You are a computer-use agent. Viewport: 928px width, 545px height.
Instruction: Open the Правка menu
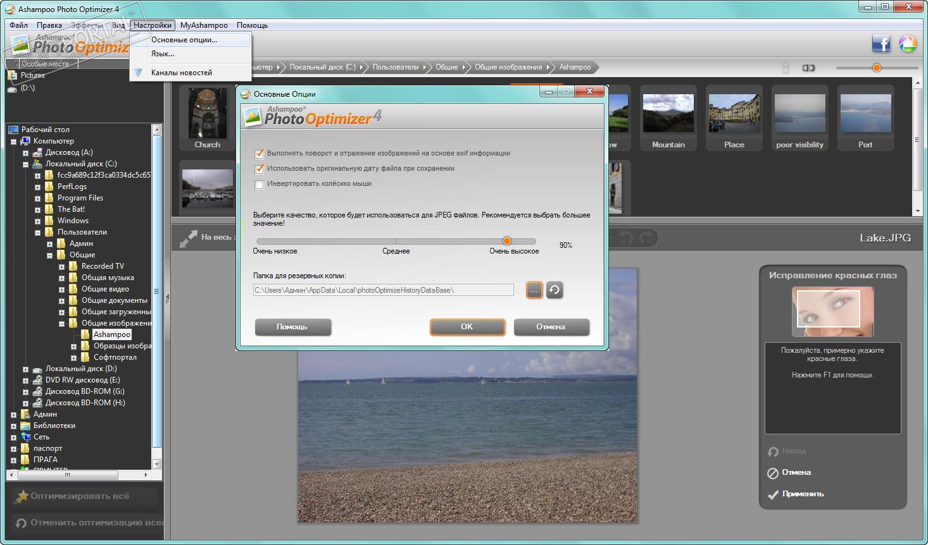[x=49, y=25]
